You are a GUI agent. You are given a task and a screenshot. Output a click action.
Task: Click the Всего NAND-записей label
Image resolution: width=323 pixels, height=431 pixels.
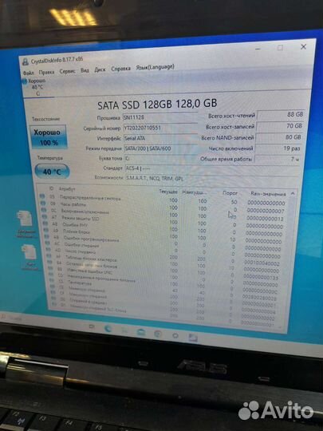click(x=227, y=138)
